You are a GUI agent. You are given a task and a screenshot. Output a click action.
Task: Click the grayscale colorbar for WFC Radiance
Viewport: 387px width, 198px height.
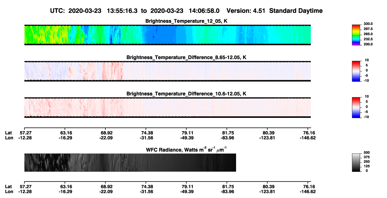point(356,163)
